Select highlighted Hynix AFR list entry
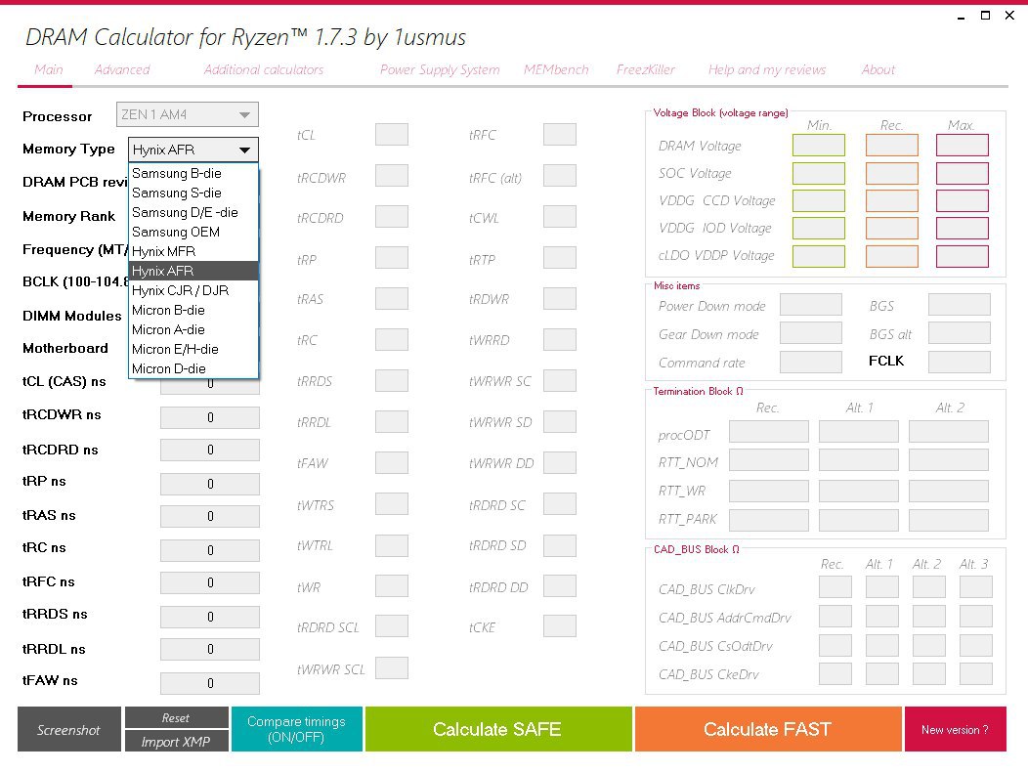 click(193, 271)
